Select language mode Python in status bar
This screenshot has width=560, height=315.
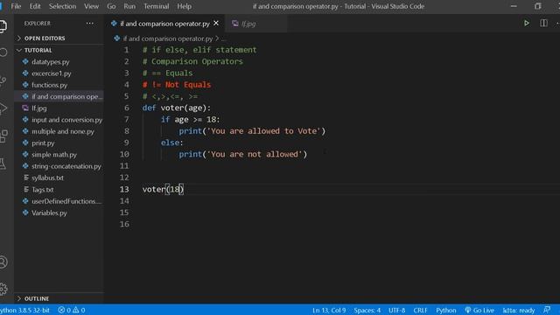click(446, 310)
